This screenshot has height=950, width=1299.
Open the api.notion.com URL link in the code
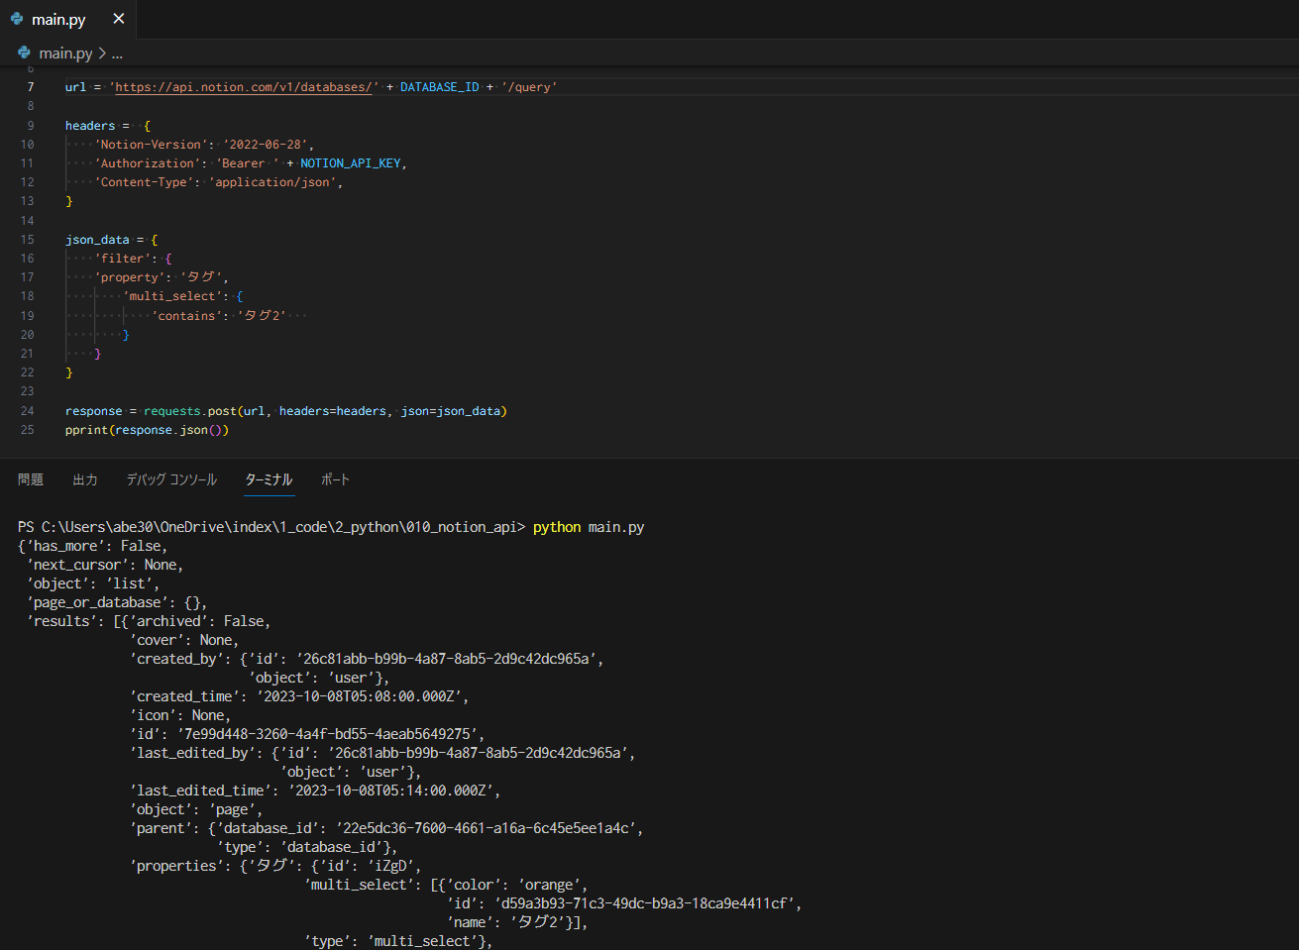click(244, 87)
